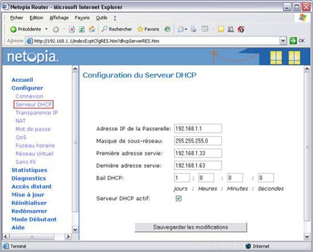Open the Réseau Virtuel link
The height and width of the screenshot is (252, 313).
click(x=35, y=154)
